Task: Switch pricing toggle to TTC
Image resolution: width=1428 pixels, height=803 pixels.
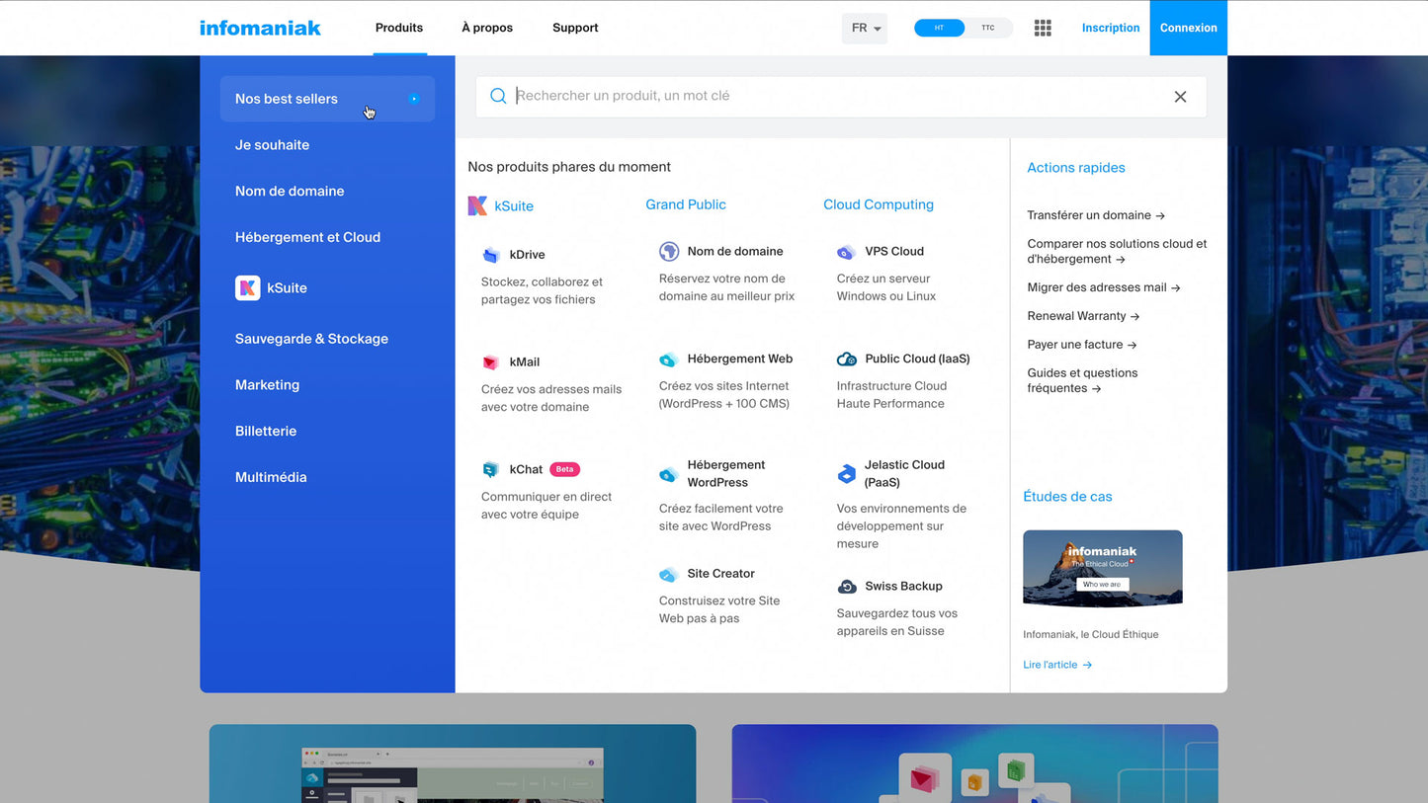Action: tap(988, 28)
